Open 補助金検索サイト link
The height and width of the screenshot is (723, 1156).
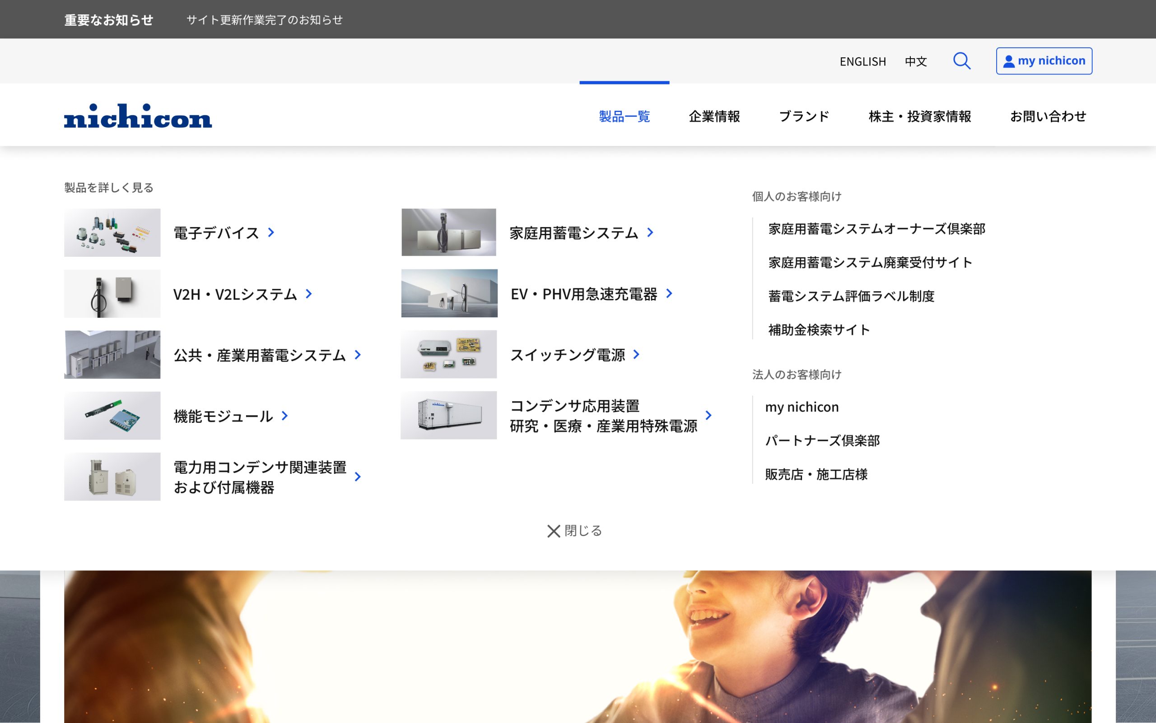click(x=819, y=329)
